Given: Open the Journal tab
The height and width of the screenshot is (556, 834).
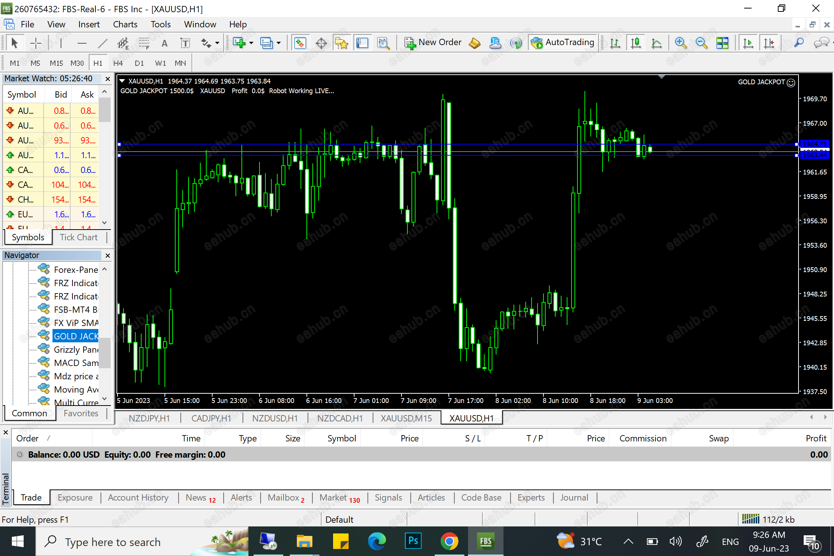Looking at the screenshot, I should click(x=574, y=498).
